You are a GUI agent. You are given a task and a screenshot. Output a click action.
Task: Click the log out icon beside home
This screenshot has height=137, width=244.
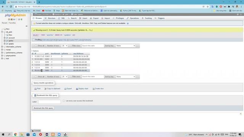click(x=11, y=19)
